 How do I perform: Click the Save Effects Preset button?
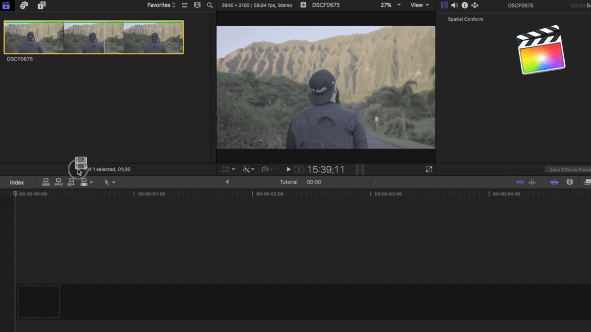click(569, 169)
